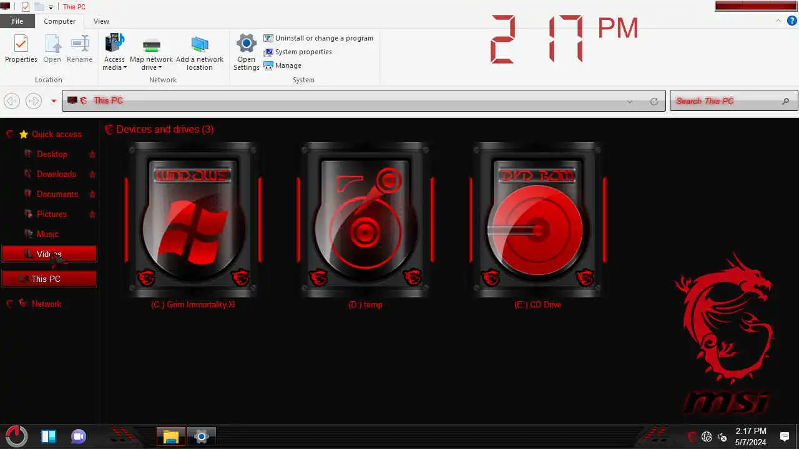Open the blue panel app on taskbar
799x449 pixels.
(49, 437)
